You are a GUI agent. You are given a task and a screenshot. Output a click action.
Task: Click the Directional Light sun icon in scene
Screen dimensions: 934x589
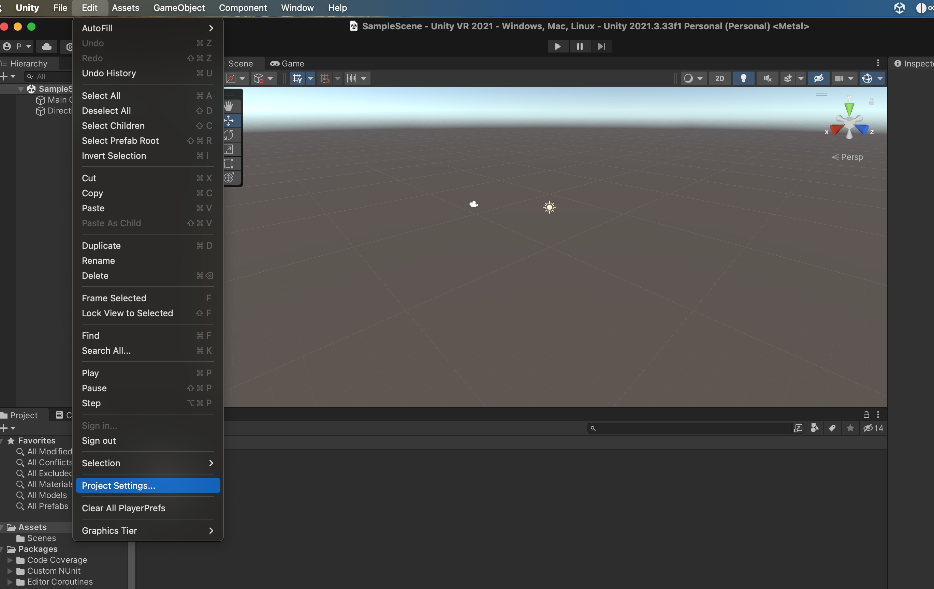[x=549, y=207]
